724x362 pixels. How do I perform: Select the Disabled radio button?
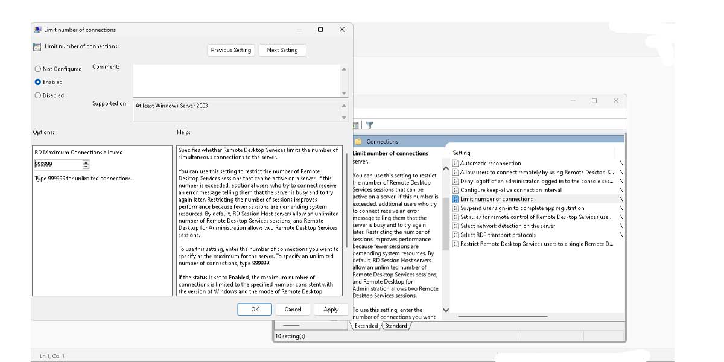(38, 95)
